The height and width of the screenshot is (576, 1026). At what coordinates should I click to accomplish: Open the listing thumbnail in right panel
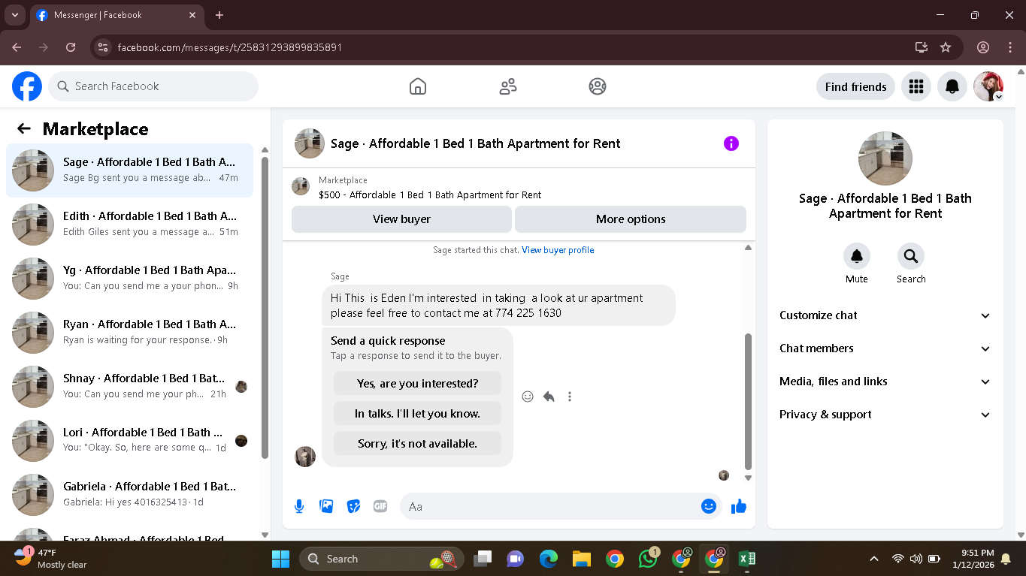pyautogui.click(x=885, y=158)
